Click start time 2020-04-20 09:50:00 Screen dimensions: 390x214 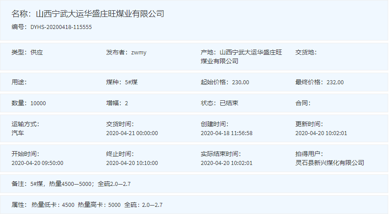pos(37,163)
